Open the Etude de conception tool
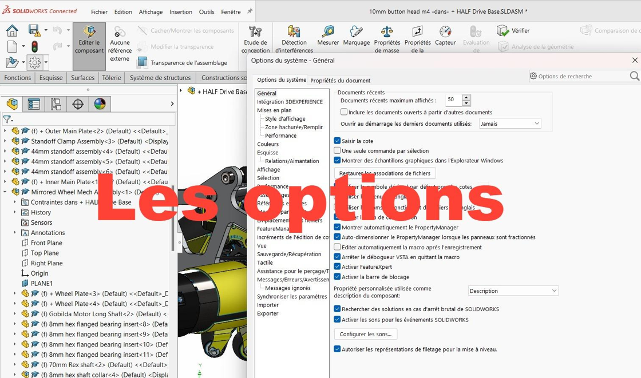 (255, 39)
